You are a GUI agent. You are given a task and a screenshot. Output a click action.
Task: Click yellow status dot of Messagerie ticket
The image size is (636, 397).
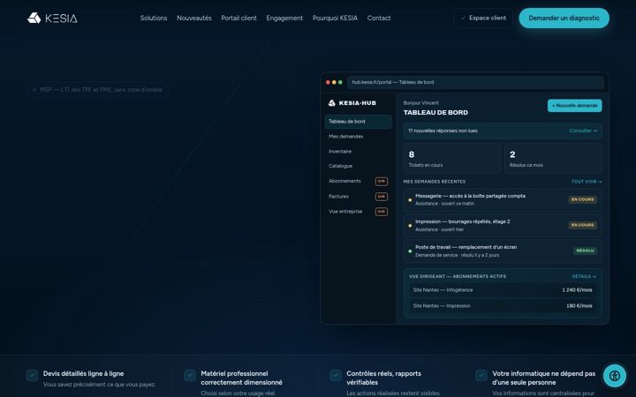tap(410, 199)
